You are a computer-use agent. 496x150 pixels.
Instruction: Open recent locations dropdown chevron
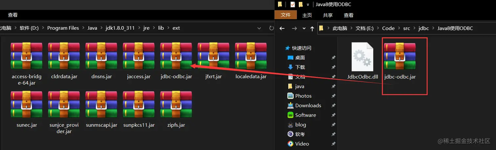[304, 28]
